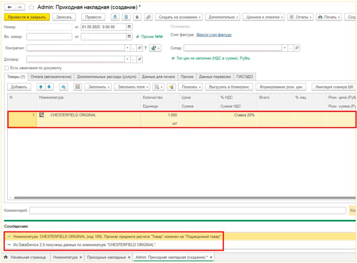Click the Прочие №№ link
357x263 pixels.
(x=152, y=37)
